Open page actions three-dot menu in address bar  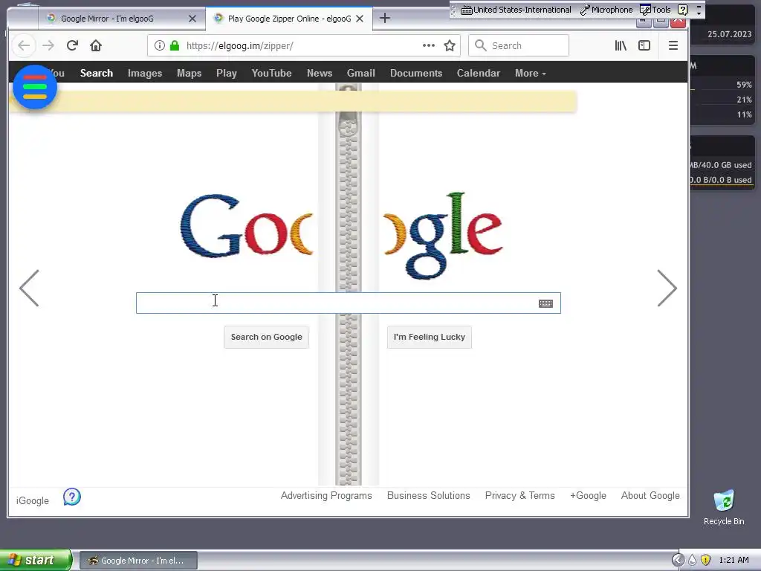coord(429,45)
